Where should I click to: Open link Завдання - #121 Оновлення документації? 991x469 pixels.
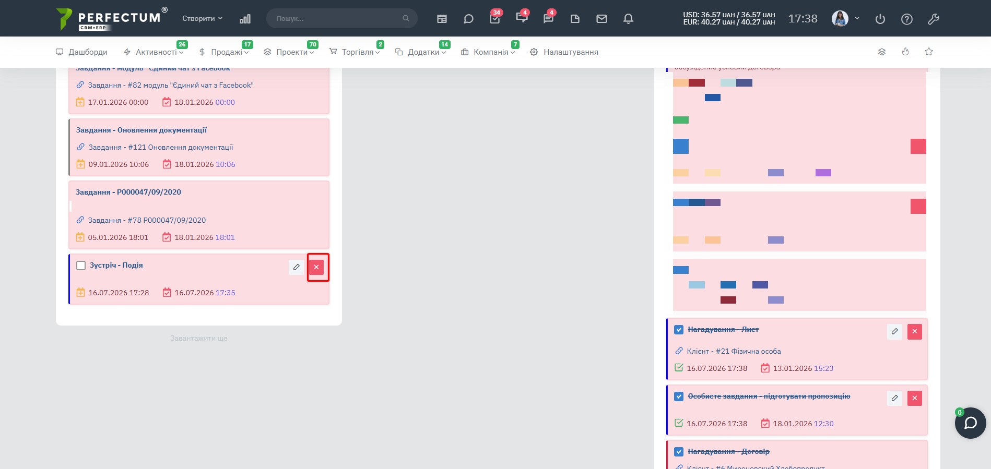[160, 147]
